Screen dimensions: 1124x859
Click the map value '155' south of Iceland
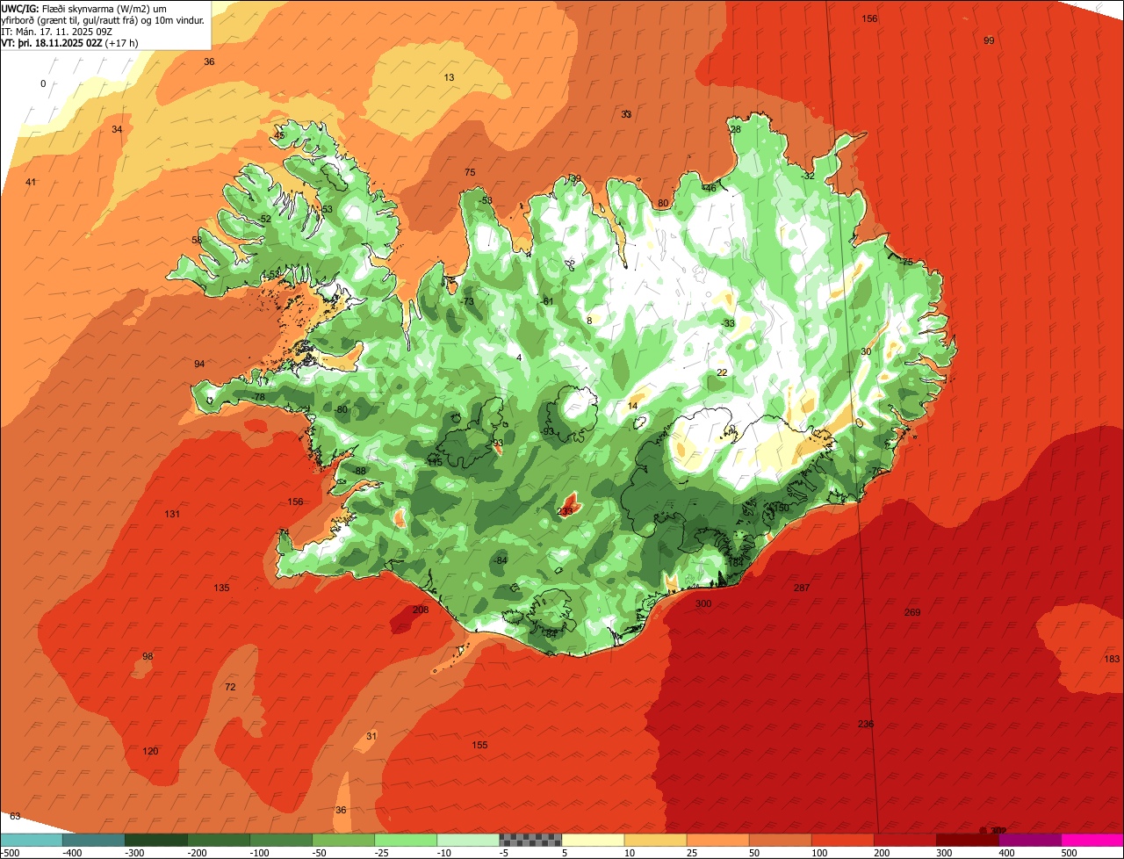coord(479,745)
